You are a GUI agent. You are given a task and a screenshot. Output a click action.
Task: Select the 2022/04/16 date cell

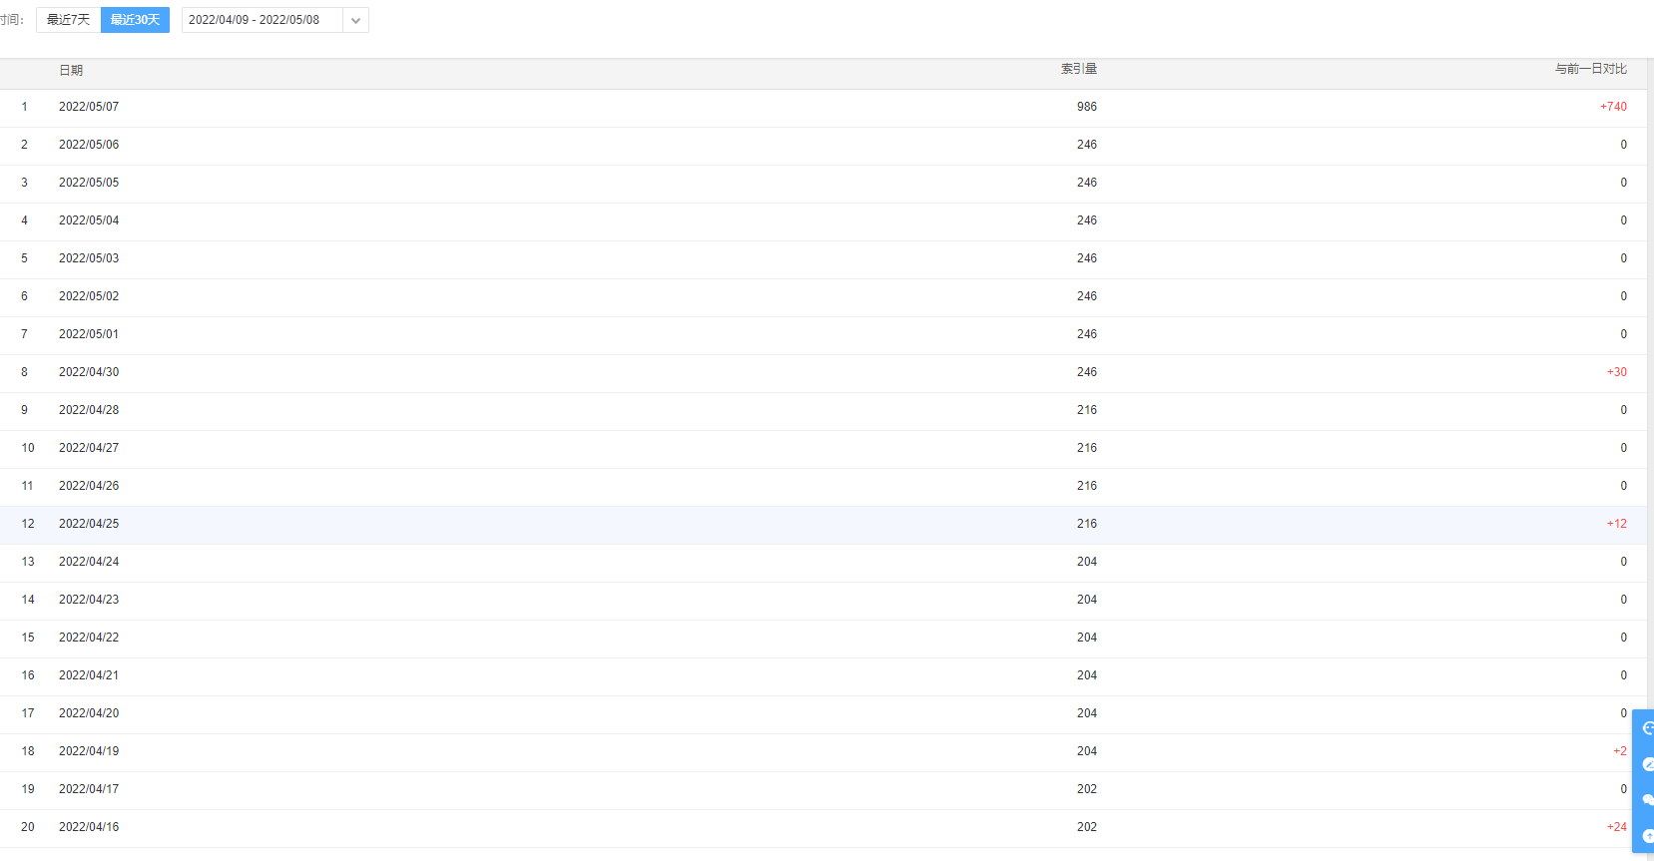(x=89, y=827)
